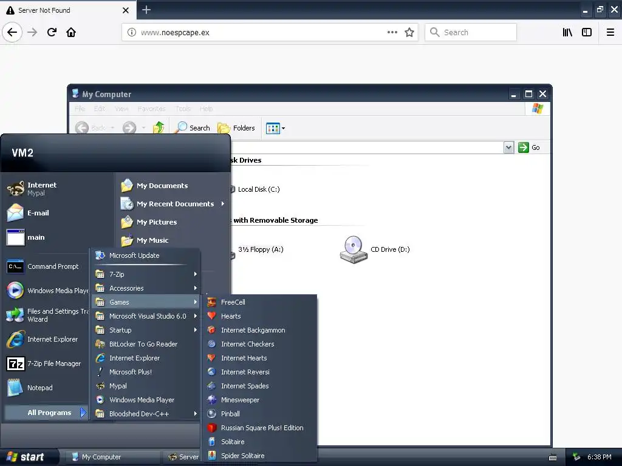Expand the Startup folder submenu
The width and height of the screenshot is (622, 466).
click(146, 329)
